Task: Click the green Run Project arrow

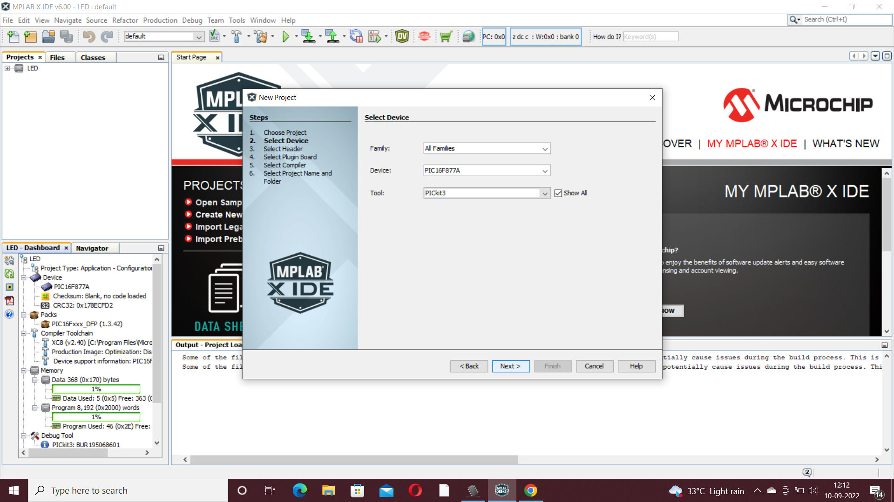Action: tap(286, 37)
